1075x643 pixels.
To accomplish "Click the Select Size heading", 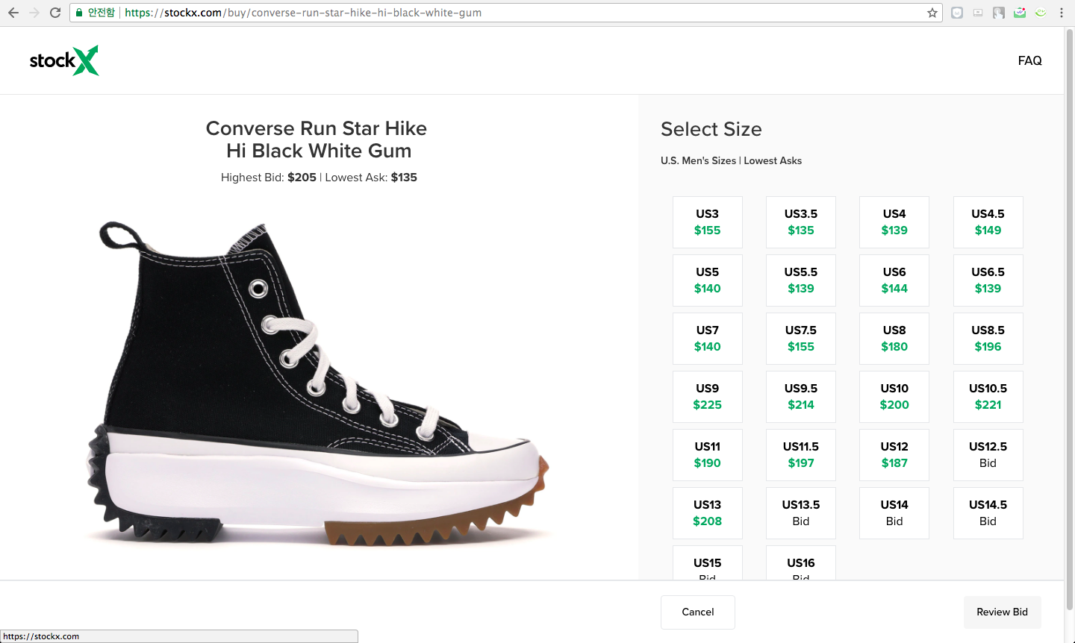I will point(711,129).
